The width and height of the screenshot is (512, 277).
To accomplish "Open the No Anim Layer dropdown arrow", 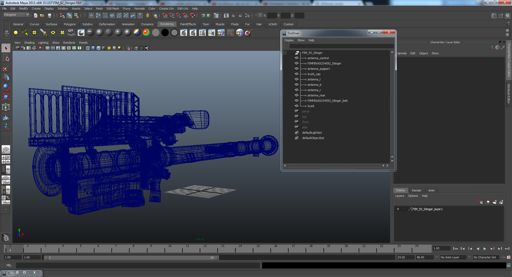I will coord(437,257).
